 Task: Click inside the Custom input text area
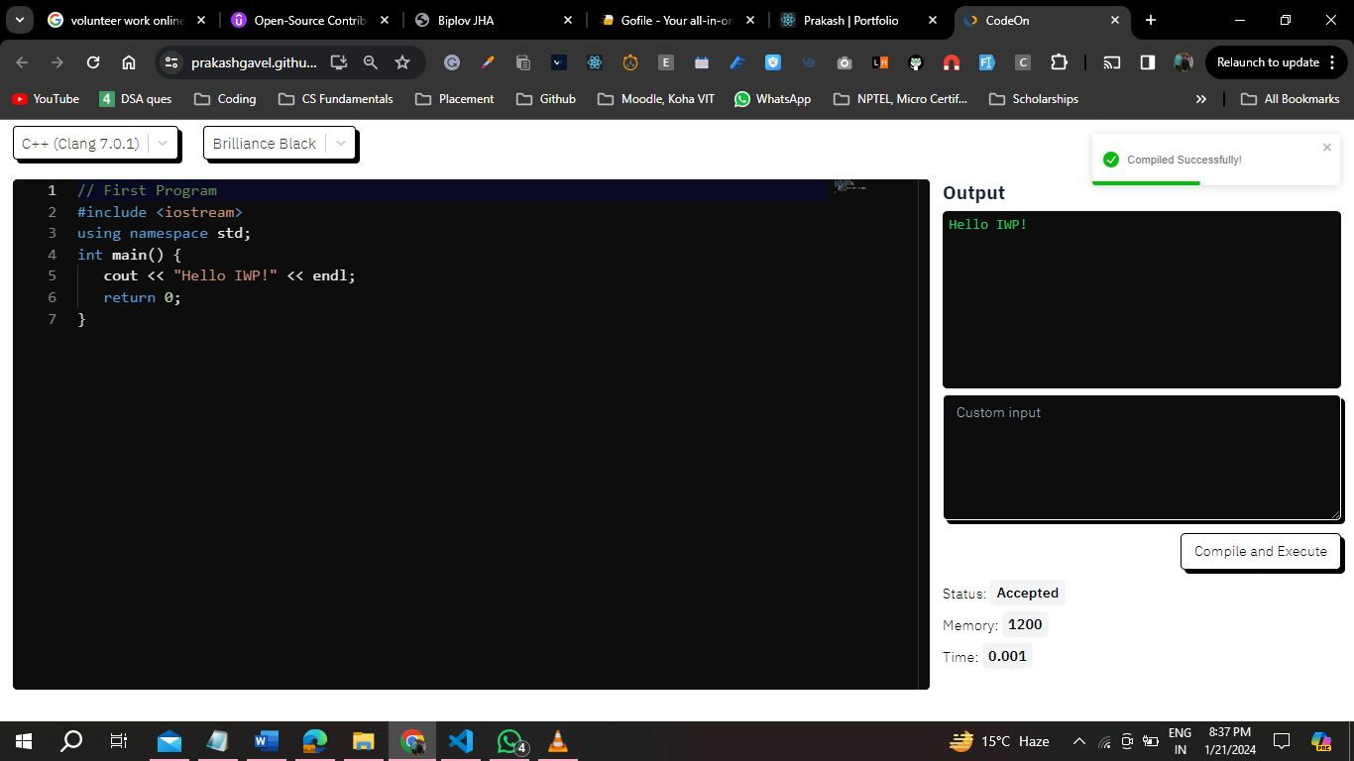coord(1141,457)
